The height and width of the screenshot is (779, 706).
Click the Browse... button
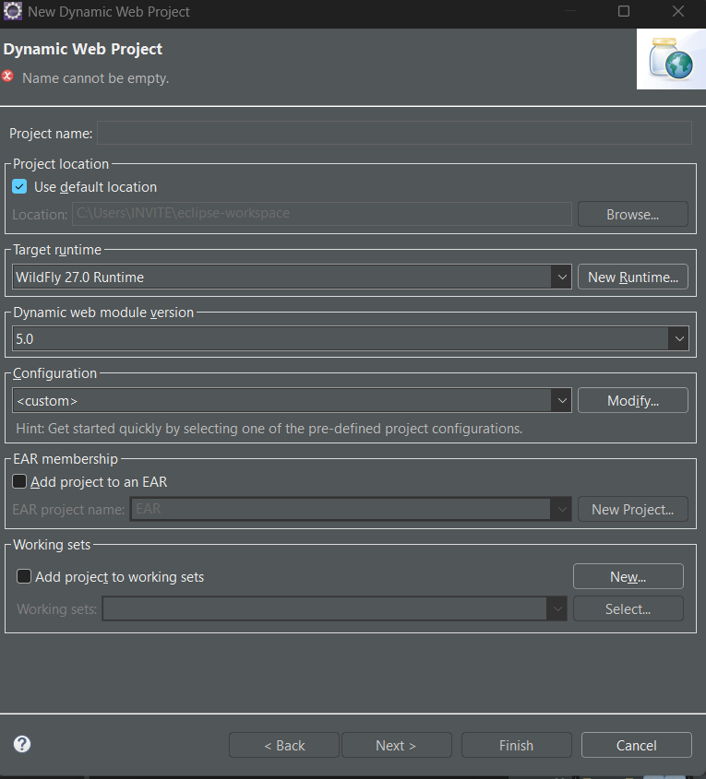pyautogui.click(x=633, y=214)
